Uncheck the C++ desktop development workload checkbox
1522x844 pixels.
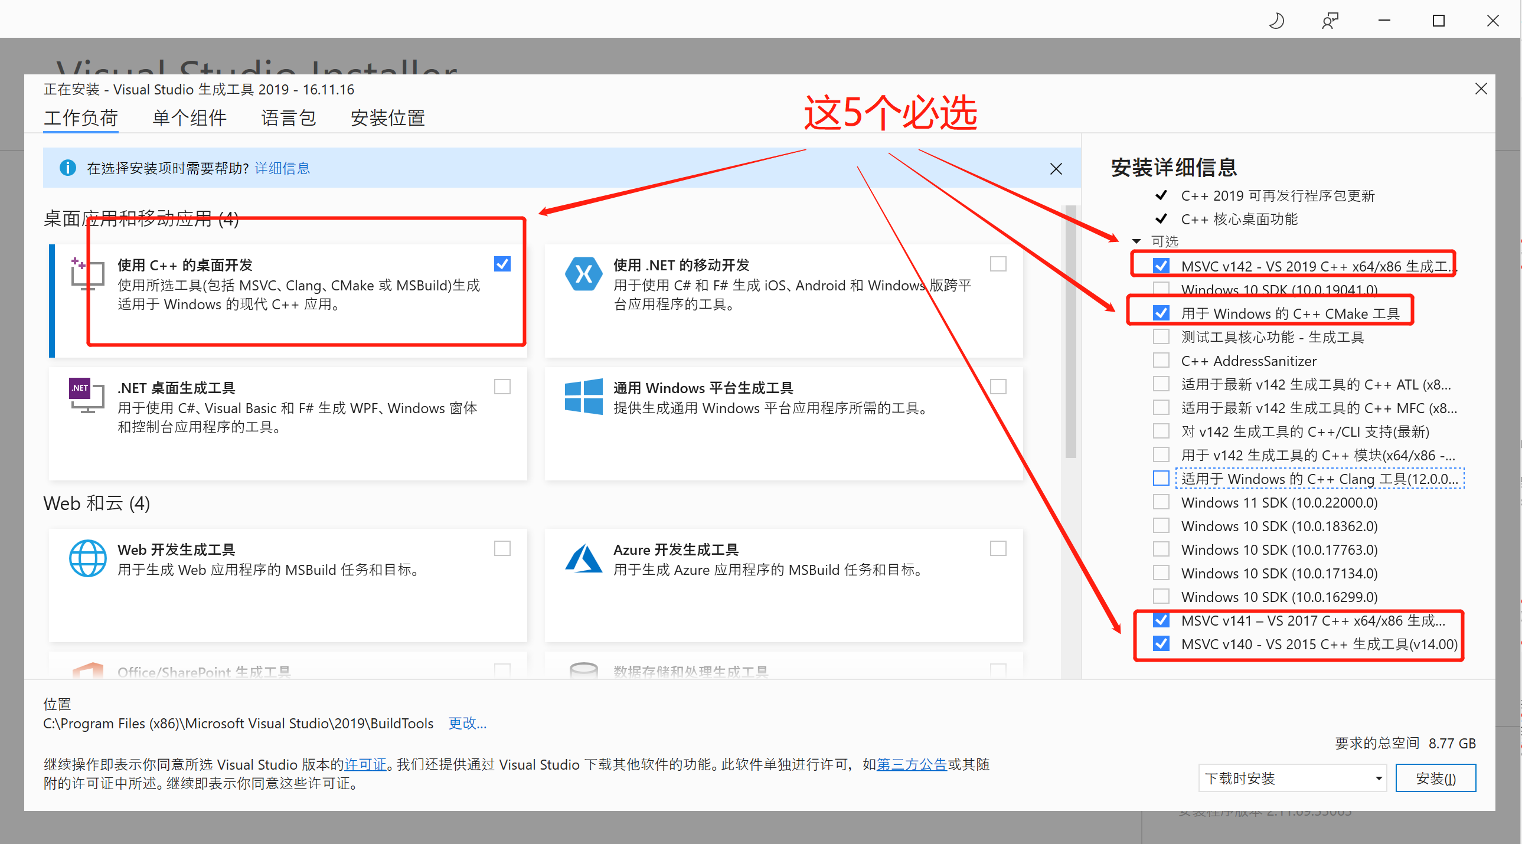point(502,264)
